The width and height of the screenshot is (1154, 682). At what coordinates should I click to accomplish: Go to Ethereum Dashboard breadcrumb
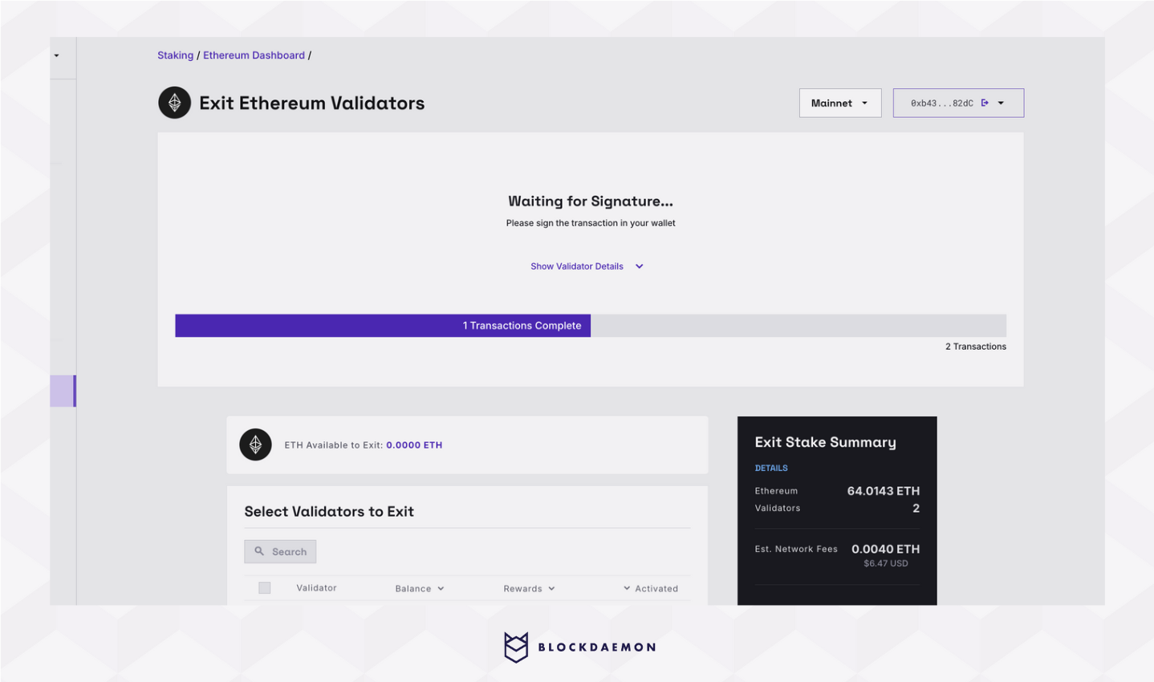pyautogui.click(x=254, y=55)
